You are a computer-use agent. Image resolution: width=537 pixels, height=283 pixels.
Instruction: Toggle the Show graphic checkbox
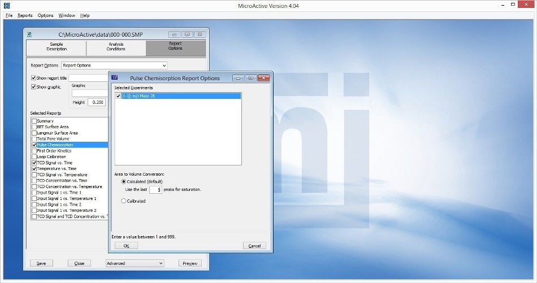click(x=33, y=86)
